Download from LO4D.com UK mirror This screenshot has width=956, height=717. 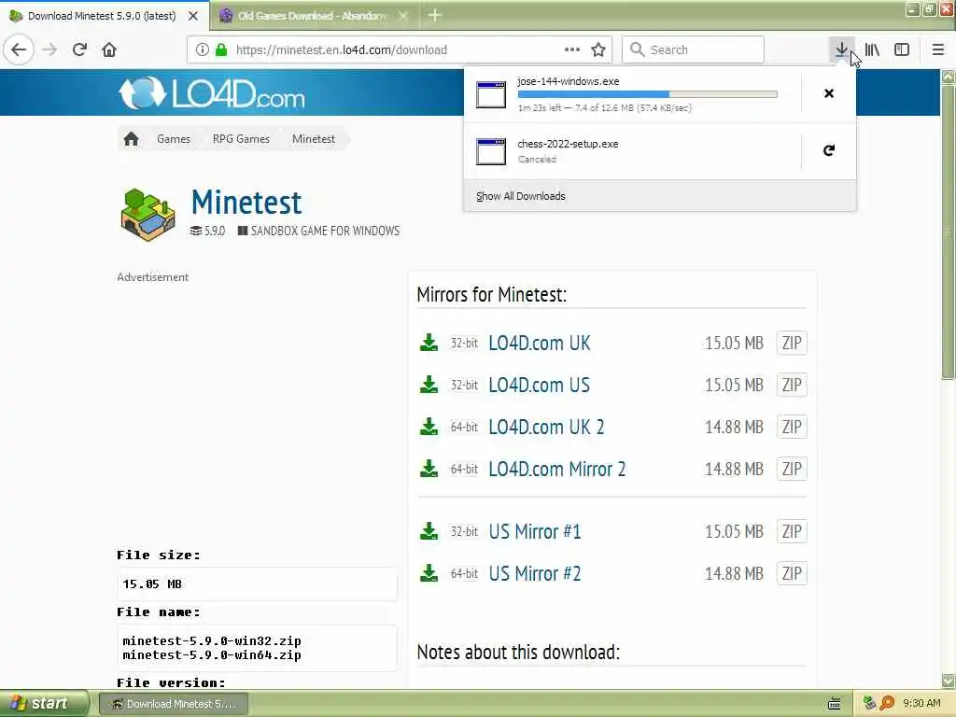coord(539,344)
